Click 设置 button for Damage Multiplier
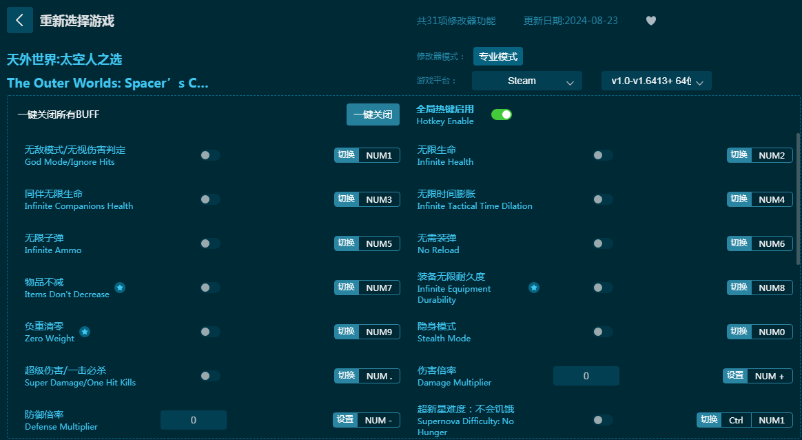The image size is (802, 440). click(x=735, y=376)
